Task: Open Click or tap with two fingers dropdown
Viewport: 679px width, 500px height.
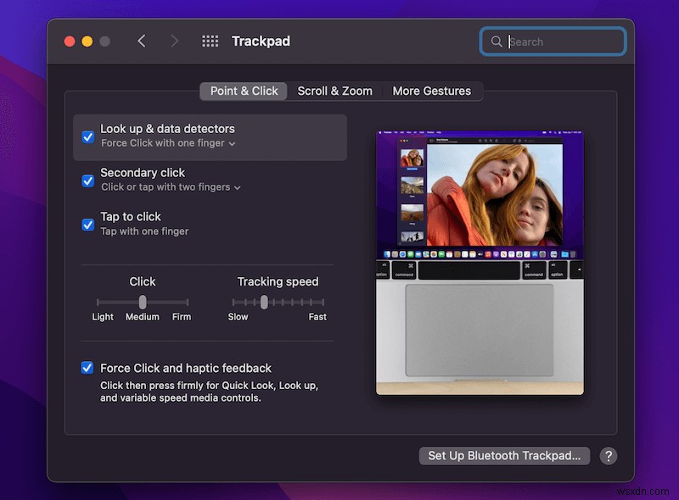Action: pos(171,187)
